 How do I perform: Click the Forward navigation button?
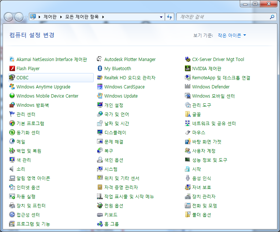coord(19,17)
